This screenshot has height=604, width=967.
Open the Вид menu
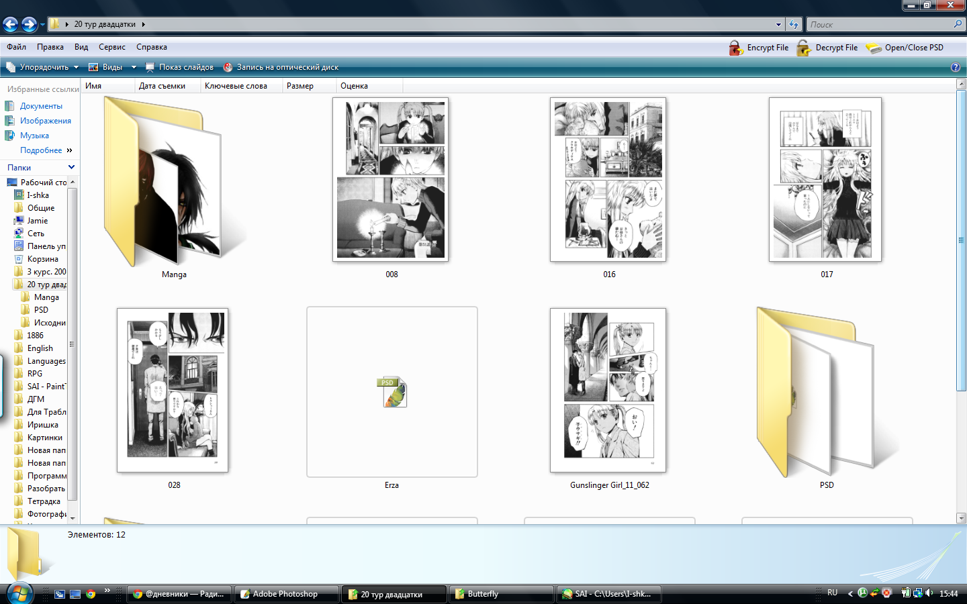81,47
